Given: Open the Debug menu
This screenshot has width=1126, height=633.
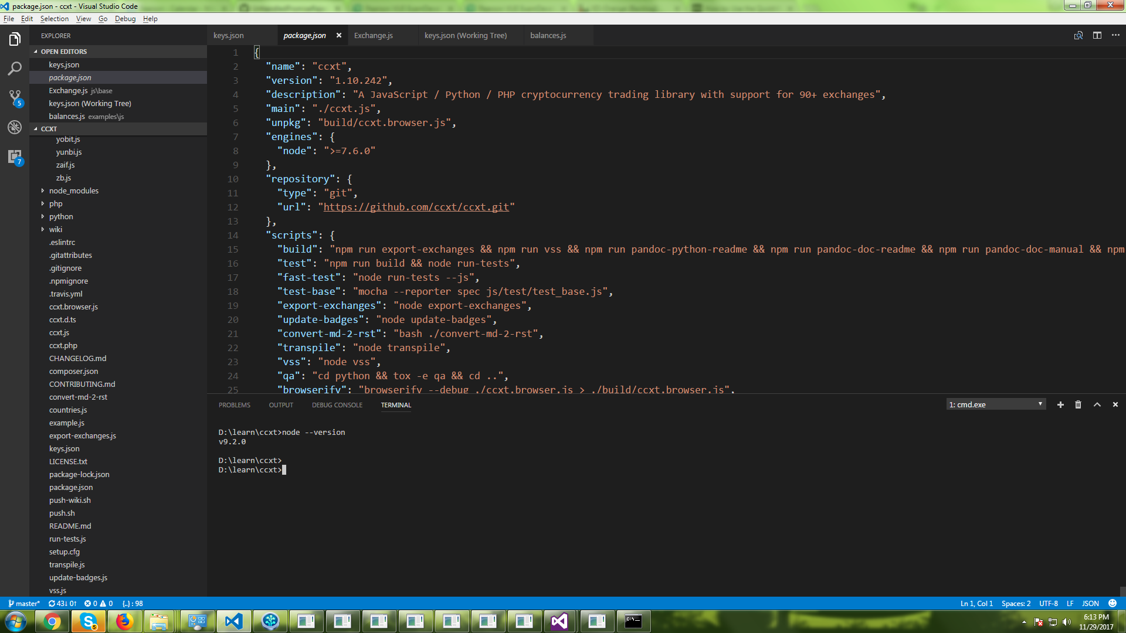Looking at the screenshot, I should (x=125, y=18).
